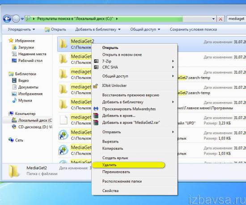246x205 pixels.
Task: Open recent pages dropdown beside navigation arrows
Action: [x=22, y=19]
